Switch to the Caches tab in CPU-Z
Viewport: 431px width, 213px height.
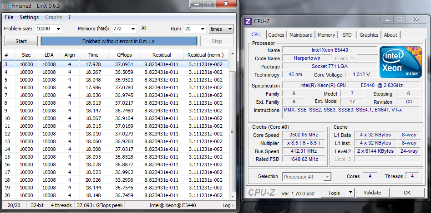click(x=276, y=35)
